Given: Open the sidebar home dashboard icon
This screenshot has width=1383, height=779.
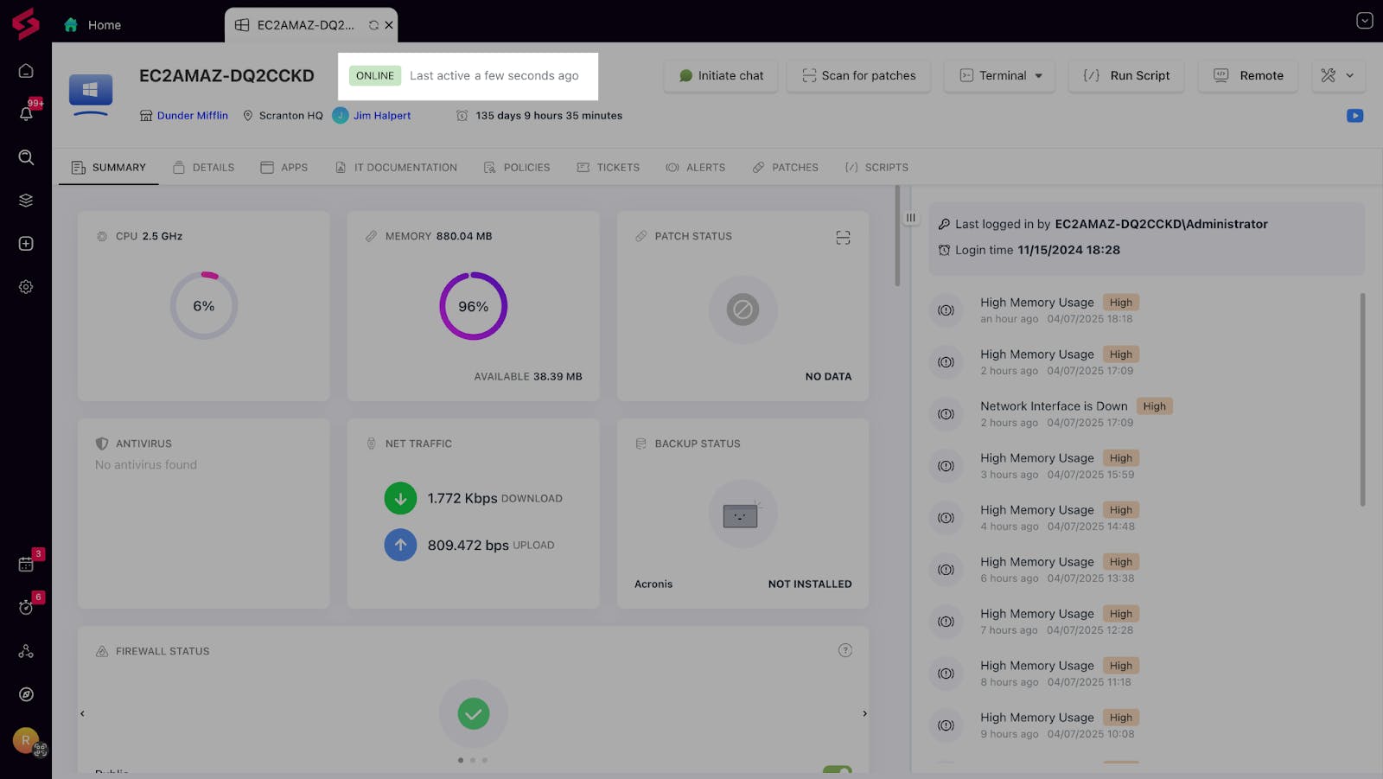Looking at the screenshot, I should click(26, 71).
